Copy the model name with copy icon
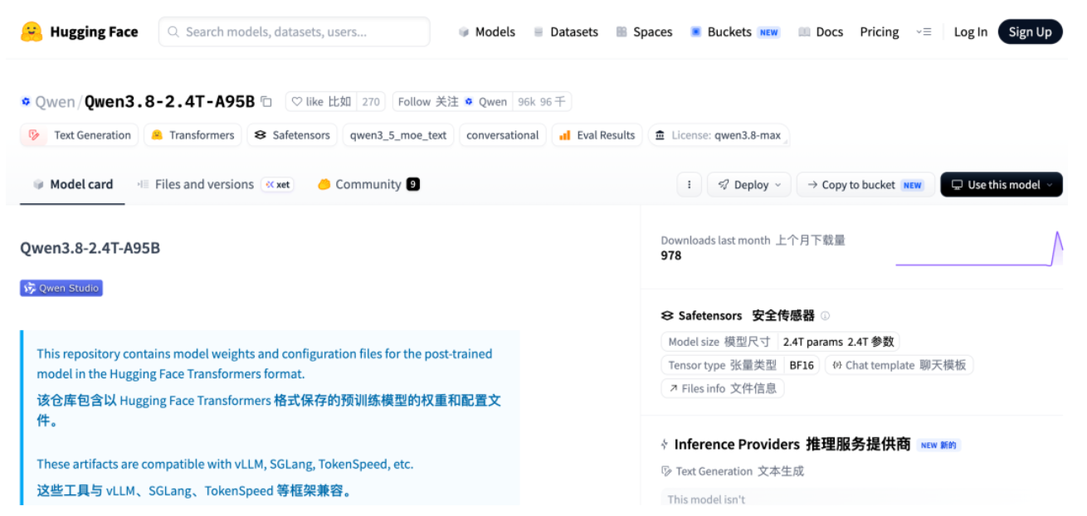 [x=266, y=101]
